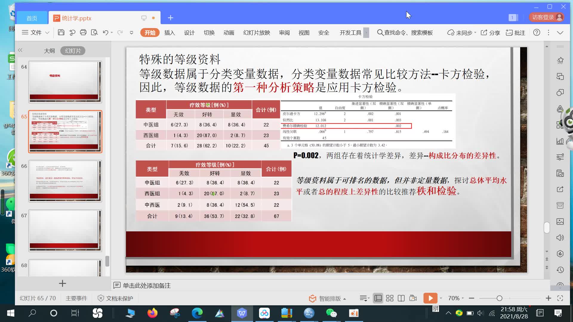Start screen recording with the camera icon
Image resolution: width=573 pixels, height=322 pixels.
coord(413,298)
